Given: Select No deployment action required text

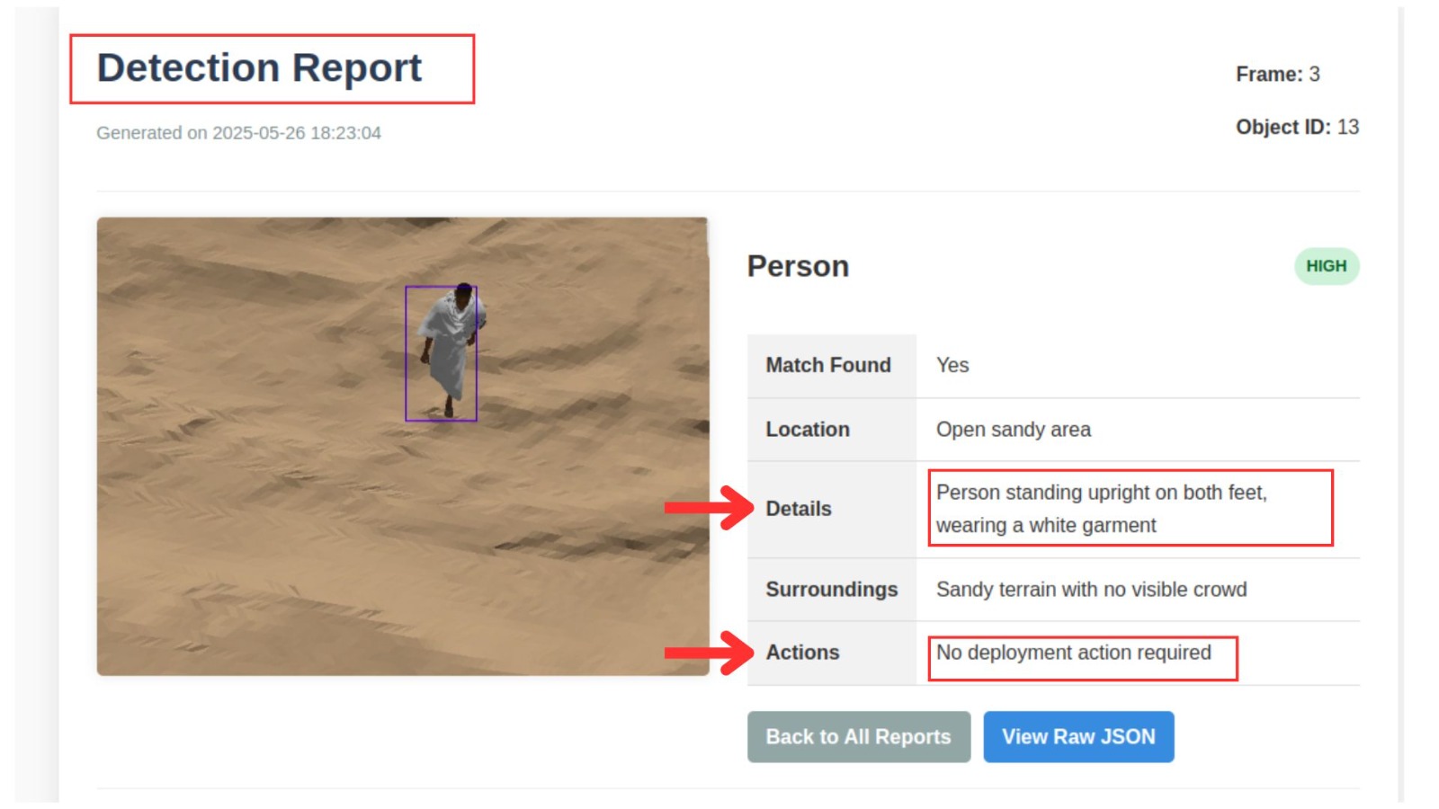Looking at the screenshot, I should coord(1074,653).
